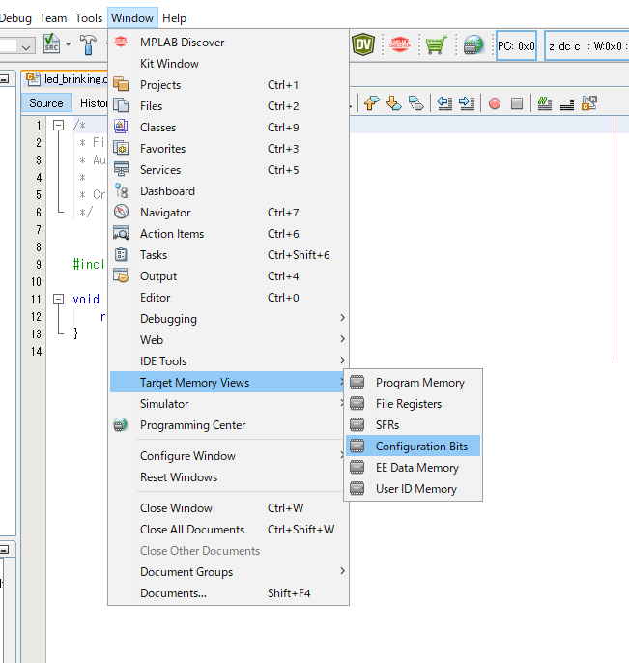The height and width of the screenshot is (663, 629).
Task: Select Services menu entry
Action: [229, 169]
